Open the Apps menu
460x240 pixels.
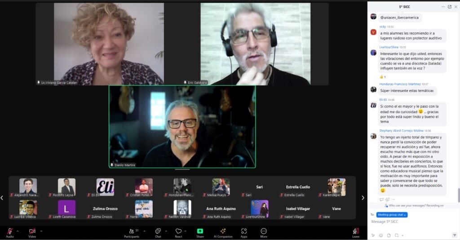244,233
